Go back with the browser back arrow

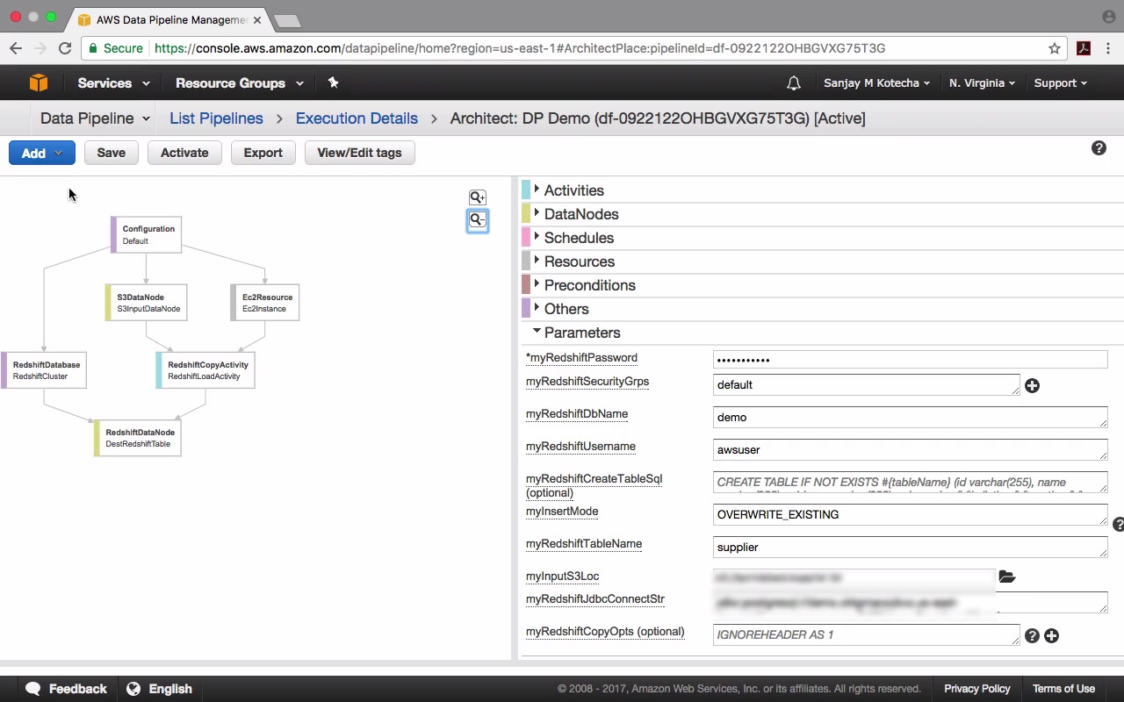click(x=16, y=48)
